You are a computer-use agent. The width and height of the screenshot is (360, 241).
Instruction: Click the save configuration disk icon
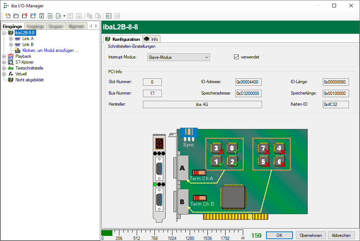(x=42, y=16)
